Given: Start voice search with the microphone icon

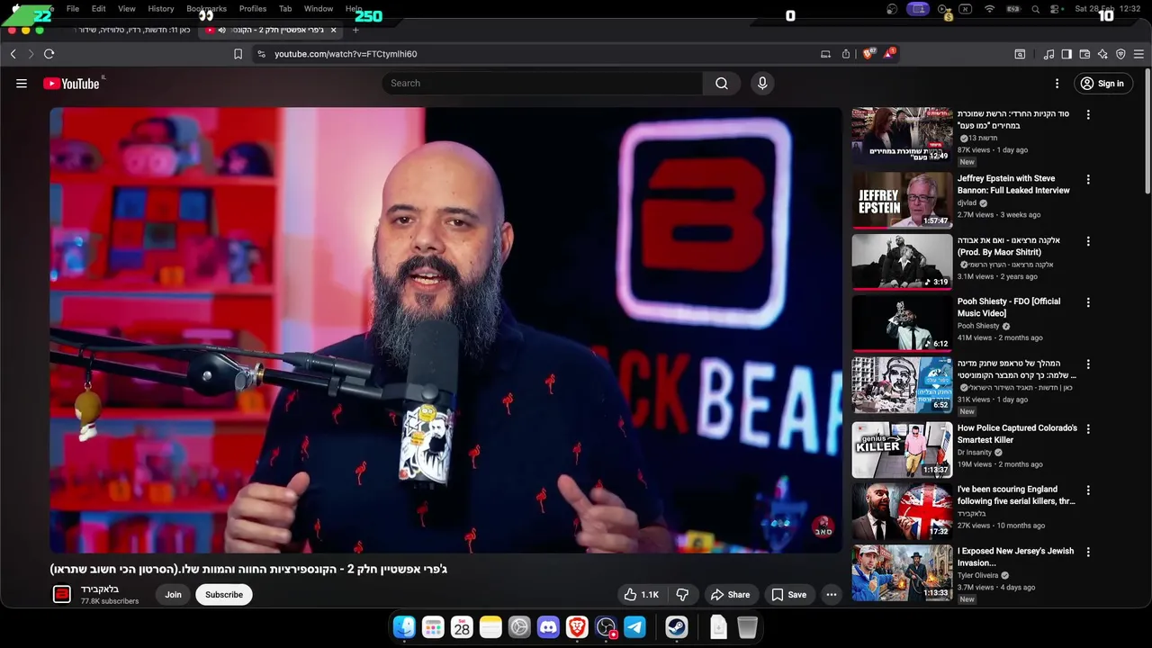Looking at the screenshot, I should (x=762, y=84).
